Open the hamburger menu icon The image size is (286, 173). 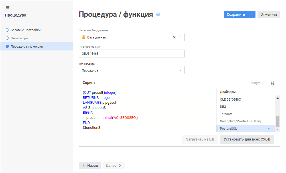pyautogui.click(x=8, y=7)
